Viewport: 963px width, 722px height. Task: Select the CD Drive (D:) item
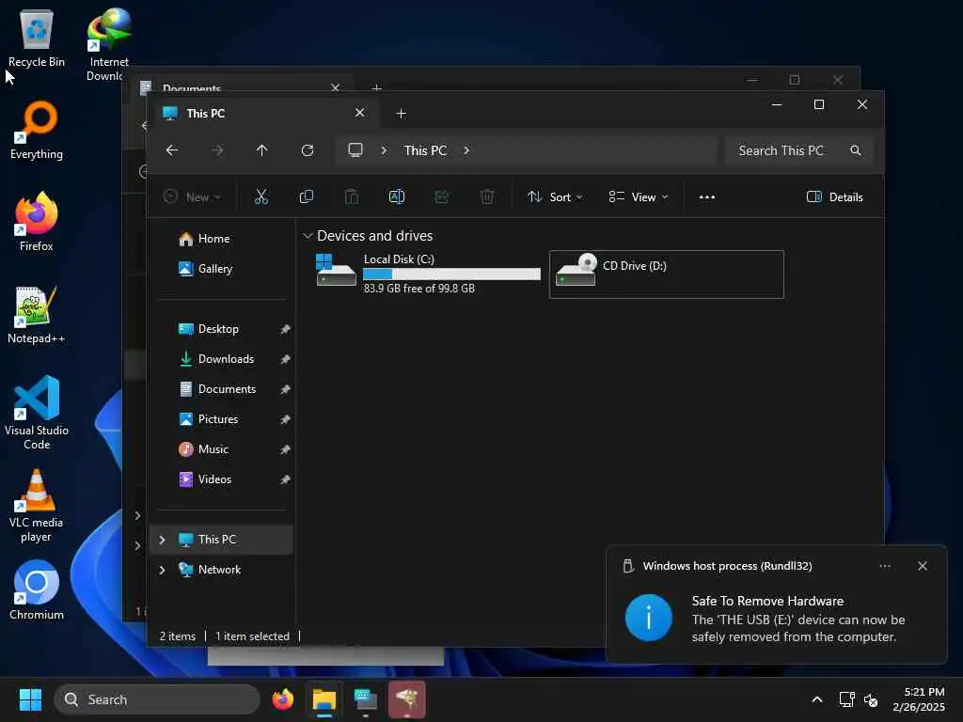pos(667,274)
